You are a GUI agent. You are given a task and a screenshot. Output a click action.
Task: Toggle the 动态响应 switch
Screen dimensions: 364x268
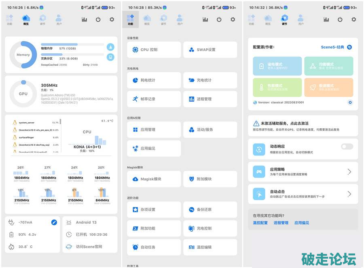click(347, 147)
